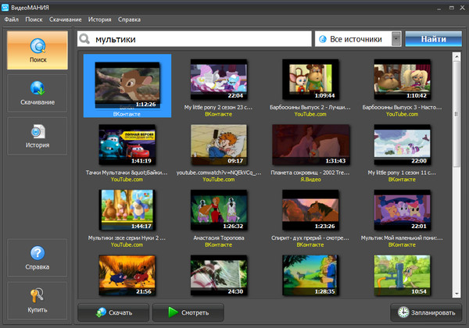Click ВКонтакте under Анастасия Торопова
The height and width of the screenshot is (328, 469).
[x=219, y=244]
